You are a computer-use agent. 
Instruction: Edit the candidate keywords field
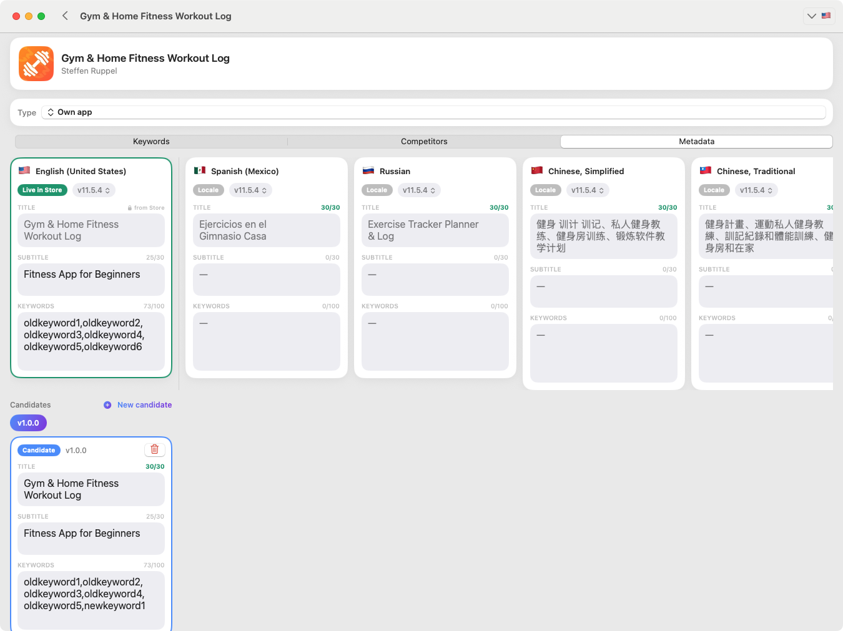pos(91,600)
